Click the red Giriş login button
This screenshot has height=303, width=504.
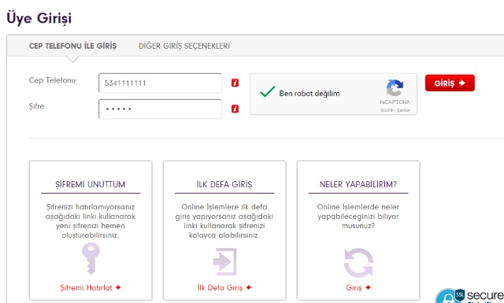tap(450, 83)
